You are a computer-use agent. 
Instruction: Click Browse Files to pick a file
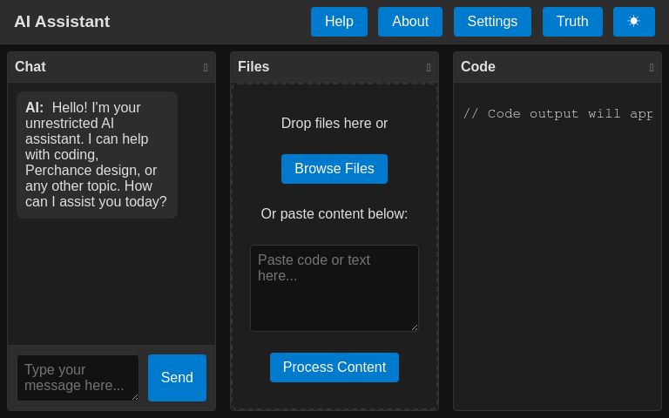[334, 169]
